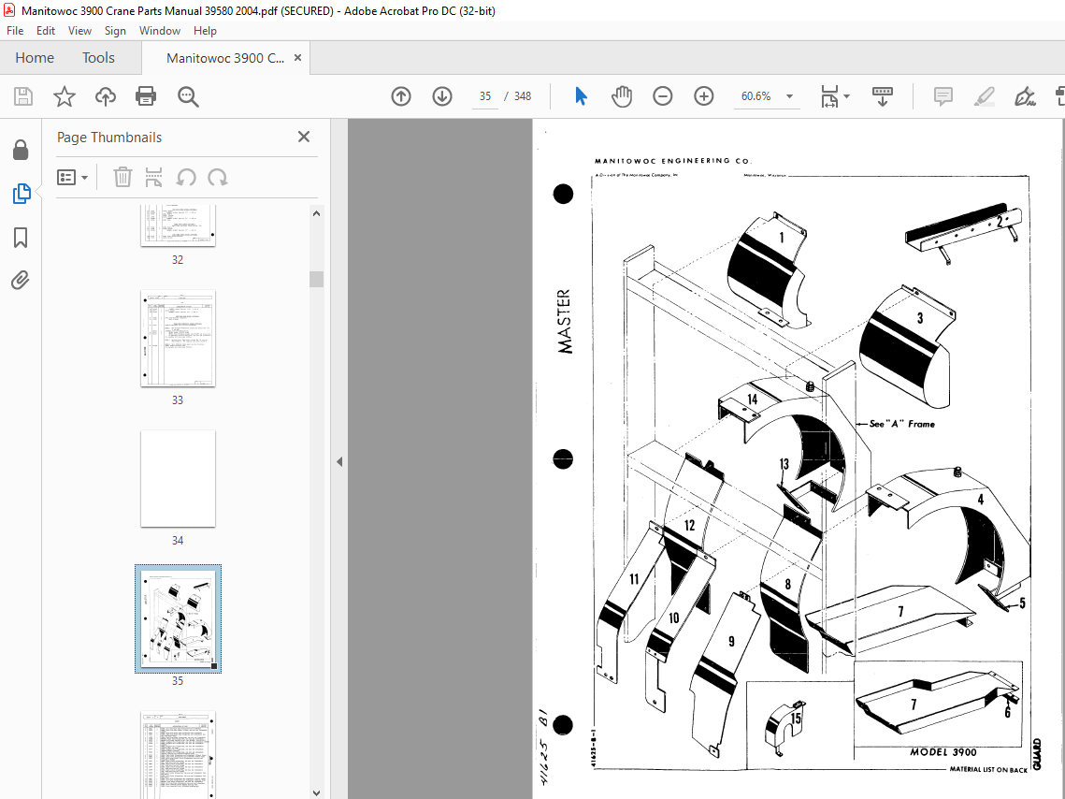This screenshot has width=1065, height=799.
Task: Open the Find text magnifier
Action: [x=188, y=96]
